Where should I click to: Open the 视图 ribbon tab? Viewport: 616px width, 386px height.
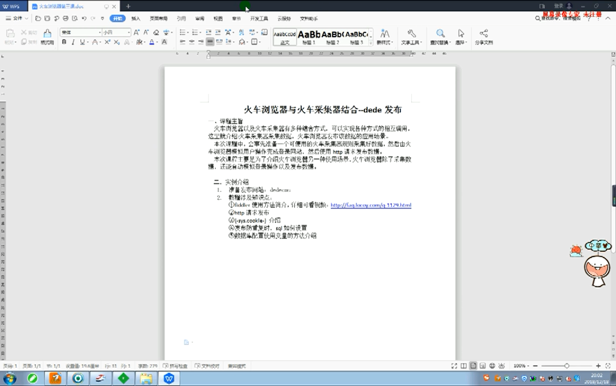[x=218, y=18]
